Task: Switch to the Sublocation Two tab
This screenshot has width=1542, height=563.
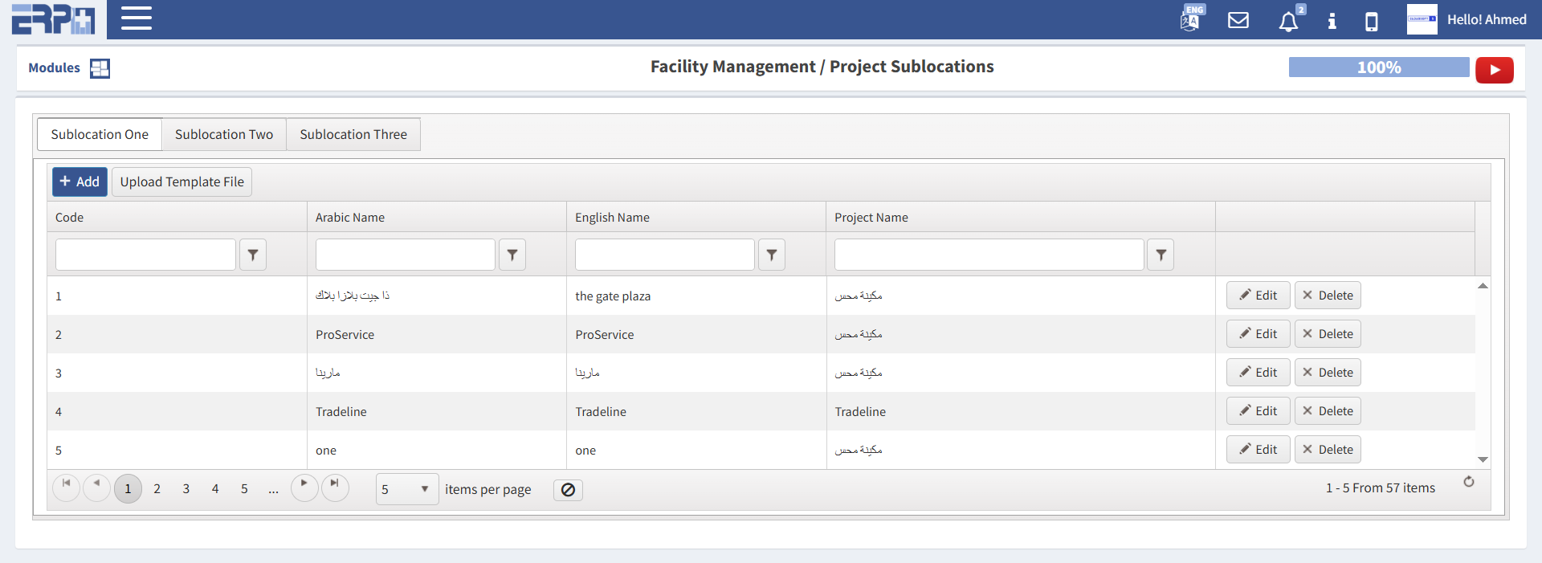Action: tap(224, 134)
